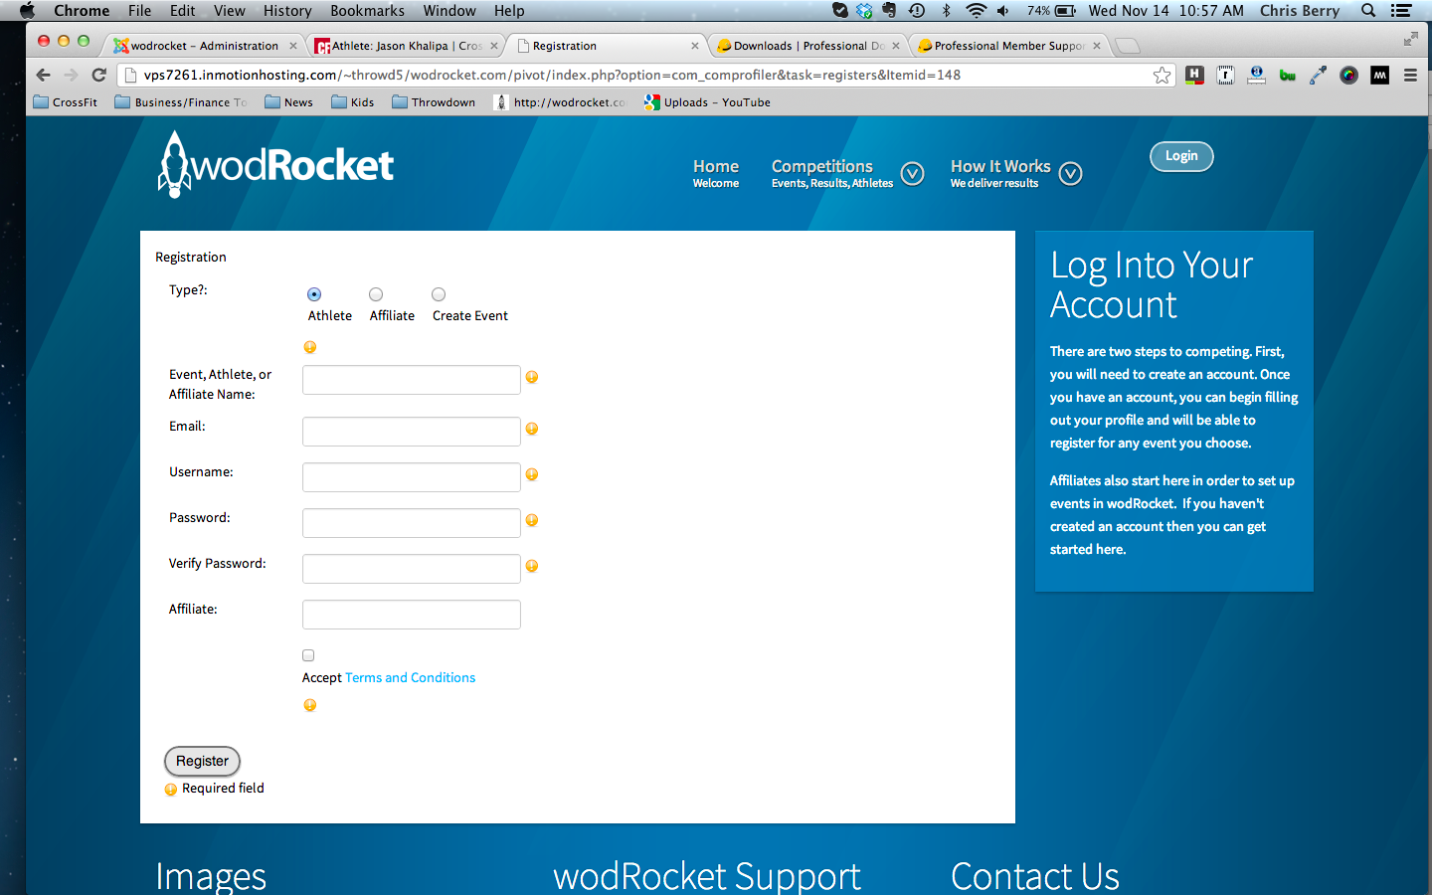Click the H extension icon in toolbar
Image resolution: width=1432 pixels, height=895 pixels.
(x=1194, y=75)
